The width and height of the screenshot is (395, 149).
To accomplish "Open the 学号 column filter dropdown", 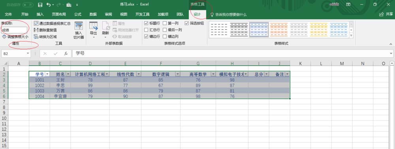I will point(47,74).
